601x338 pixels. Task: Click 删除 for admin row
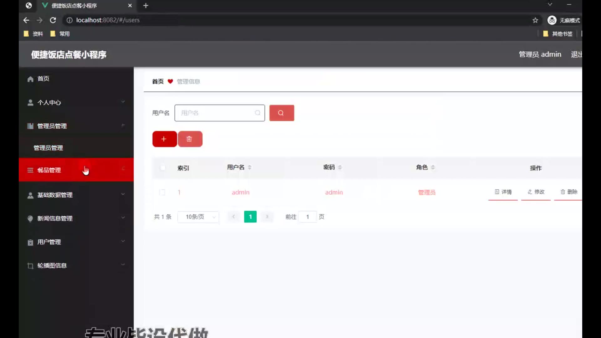coord(569,192)
